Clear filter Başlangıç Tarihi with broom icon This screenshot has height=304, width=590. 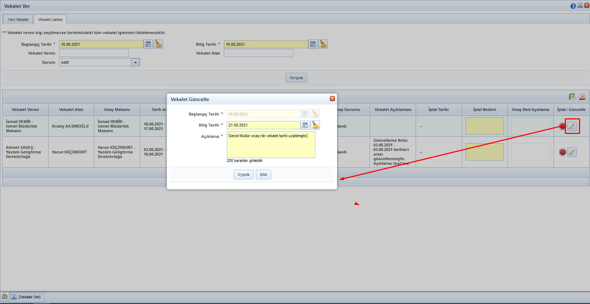(x=158, y=44)
